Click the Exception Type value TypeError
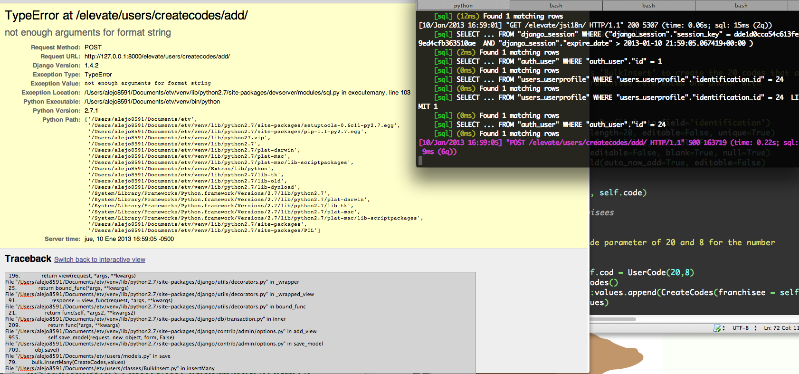This screenshot has width=799, height=374. (x=98, y=74)
